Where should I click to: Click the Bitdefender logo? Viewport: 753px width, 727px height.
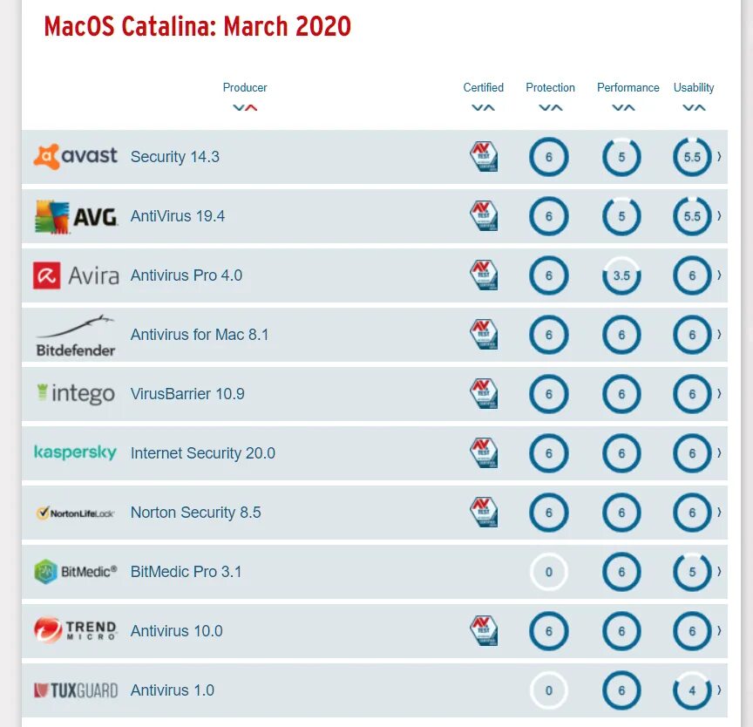(76, 336)
